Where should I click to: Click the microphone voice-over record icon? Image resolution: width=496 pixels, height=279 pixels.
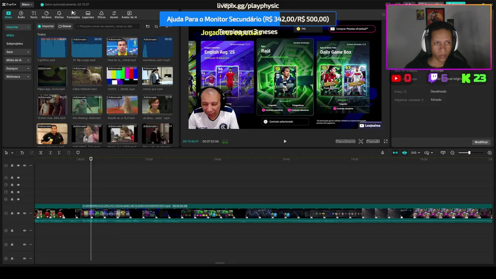(x=382, y=153)
